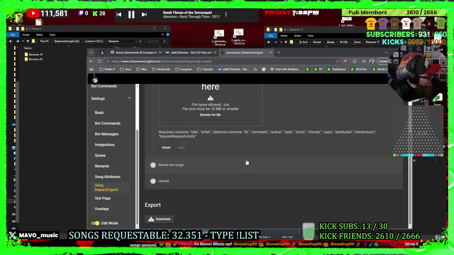Pause the currently playing song
The image size is (454, 255).
[131, 15]
